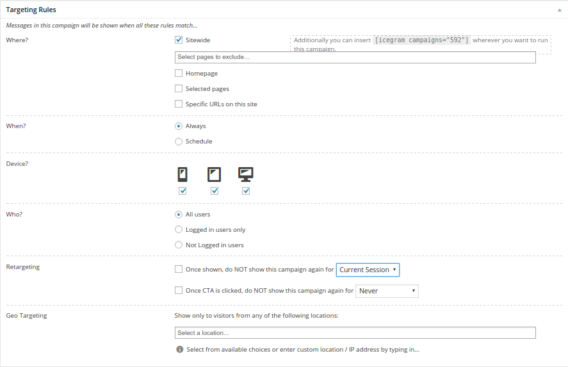
Task: Click the Geo Targeting label
Action: click(26, 316)
